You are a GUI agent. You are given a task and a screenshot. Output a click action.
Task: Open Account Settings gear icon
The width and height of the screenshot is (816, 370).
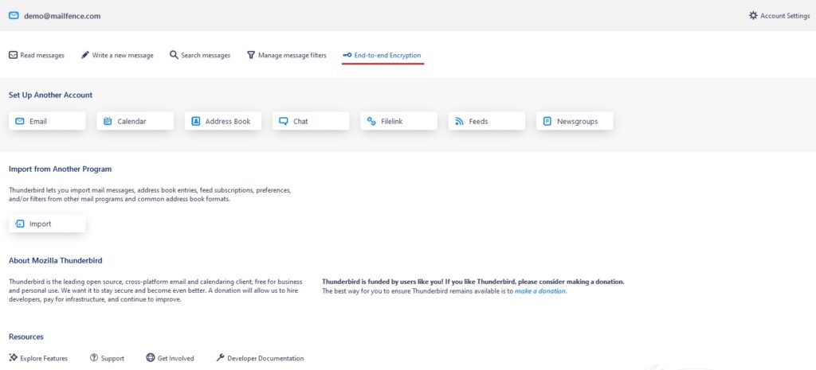(753, 16)
